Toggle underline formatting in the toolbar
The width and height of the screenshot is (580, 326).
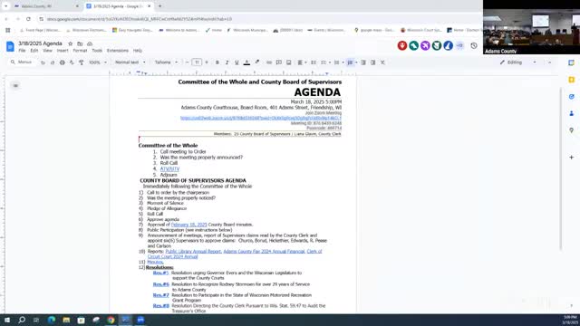coord(237,62)
